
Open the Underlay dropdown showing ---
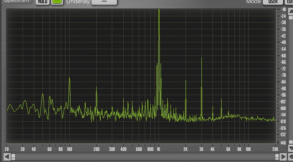coord(104,2)
